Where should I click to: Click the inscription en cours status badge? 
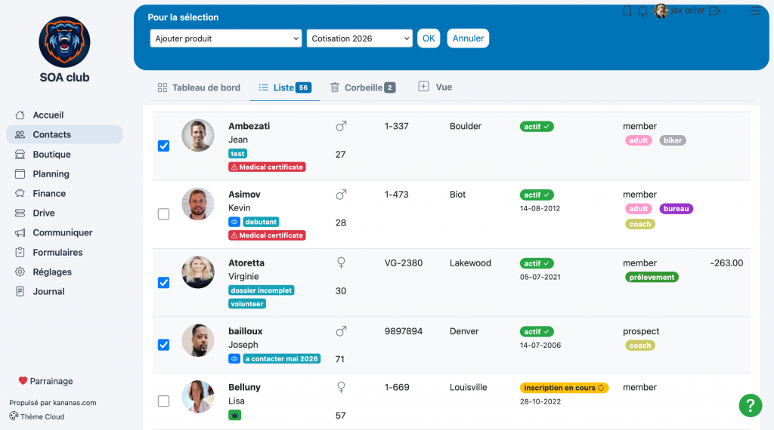coord(564,388)
